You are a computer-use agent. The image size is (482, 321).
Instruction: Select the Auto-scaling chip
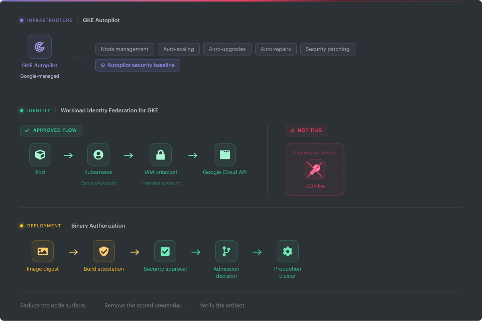point(179,49)
